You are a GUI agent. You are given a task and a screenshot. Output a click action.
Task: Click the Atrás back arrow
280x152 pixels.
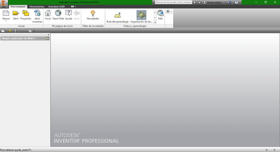tap(77, 13)
